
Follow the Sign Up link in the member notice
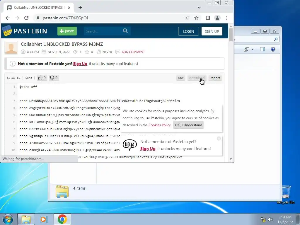[80, 64]
